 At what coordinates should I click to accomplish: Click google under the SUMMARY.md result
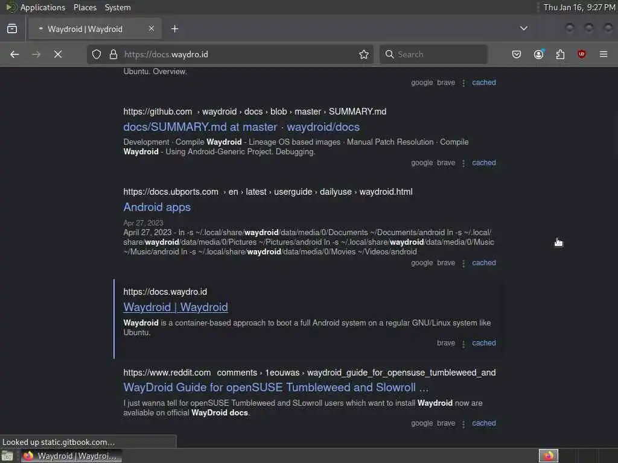(422, 163)
